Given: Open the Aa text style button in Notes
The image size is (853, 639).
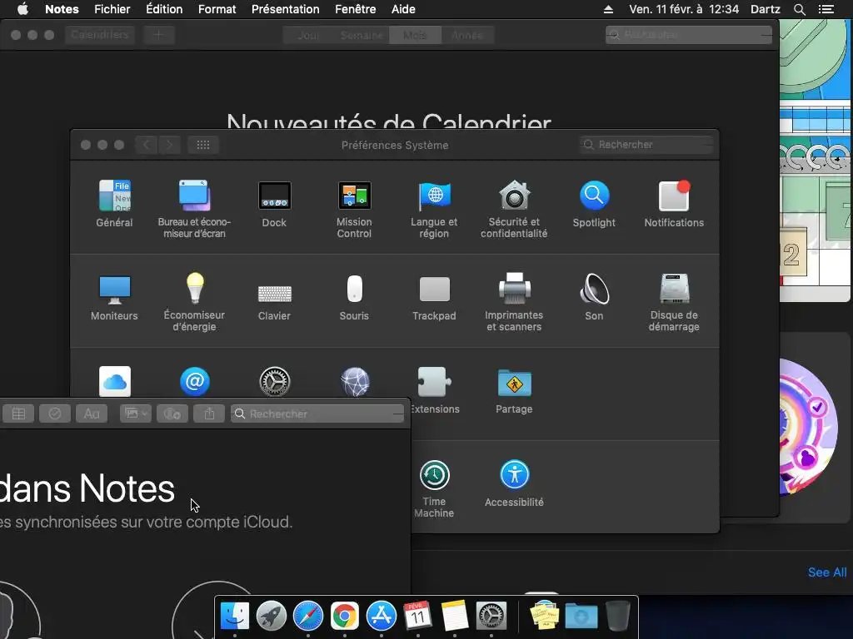Looking at the screenshot, I should tap(92, 414).
